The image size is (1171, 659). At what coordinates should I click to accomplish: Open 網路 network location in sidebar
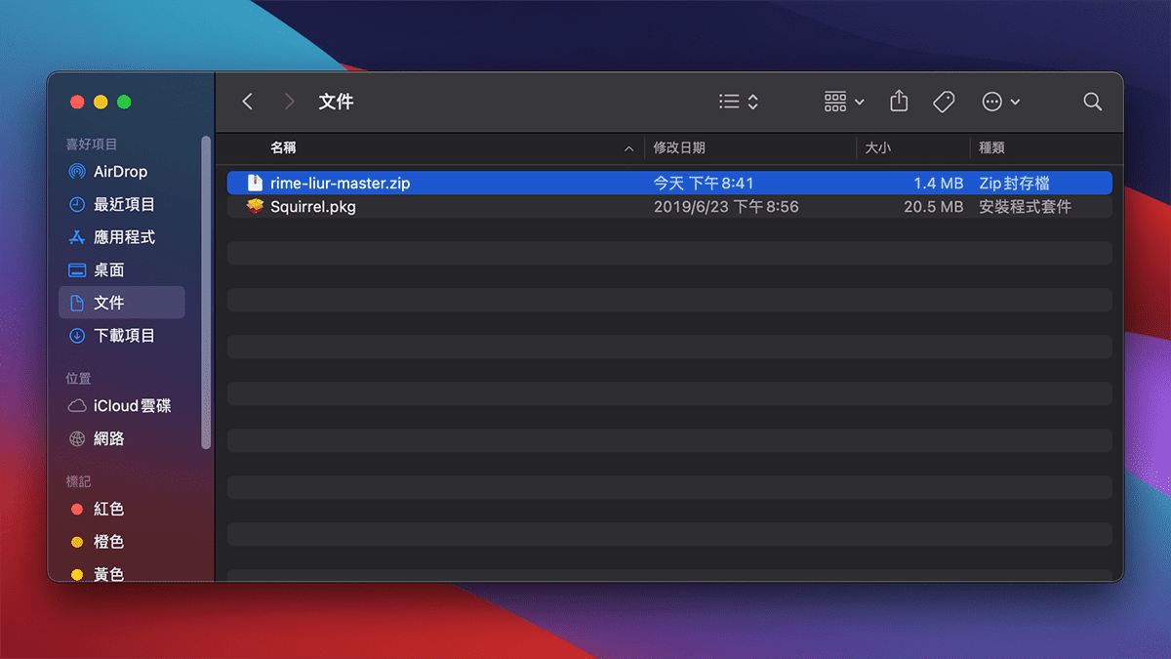coord(108,439)
